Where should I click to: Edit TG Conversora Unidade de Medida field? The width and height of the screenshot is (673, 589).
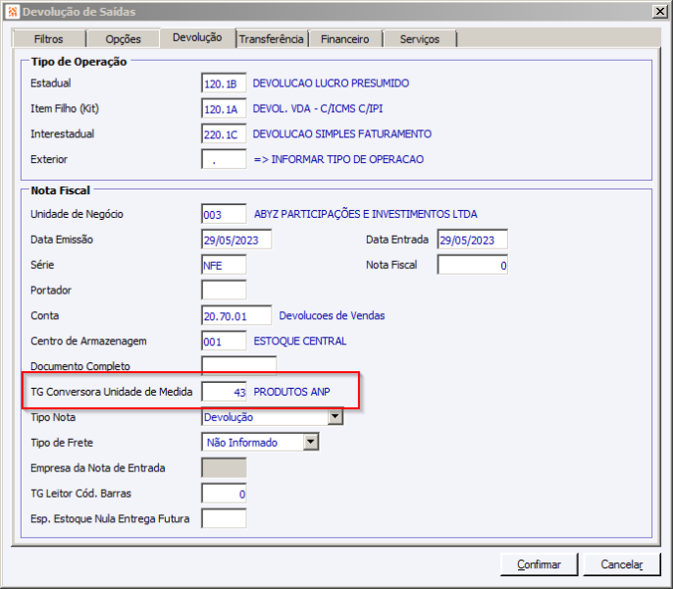point(224,392)
